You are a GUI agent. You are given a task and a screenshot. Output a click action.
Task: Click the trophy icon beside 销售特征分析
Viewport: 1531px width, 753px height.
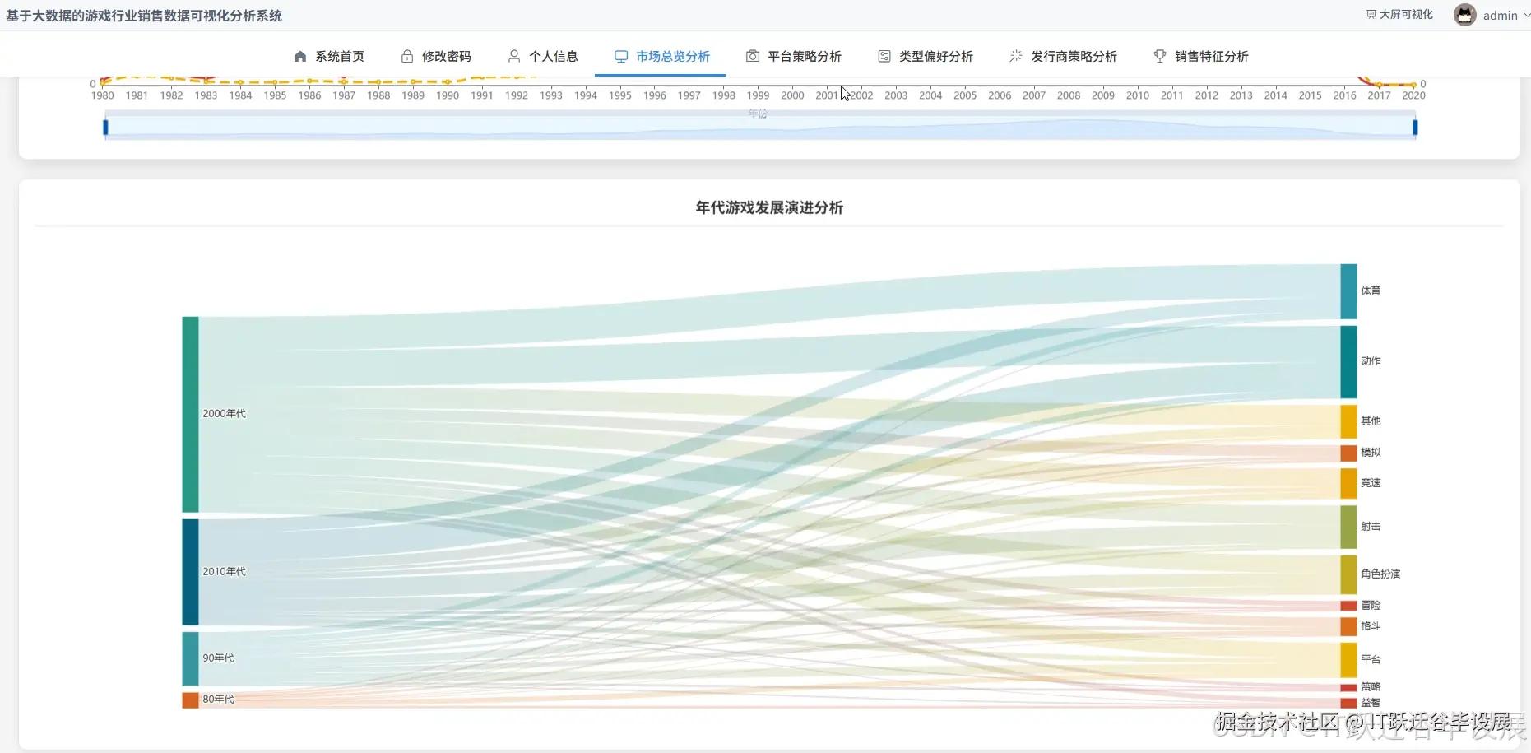(1160, 56)
